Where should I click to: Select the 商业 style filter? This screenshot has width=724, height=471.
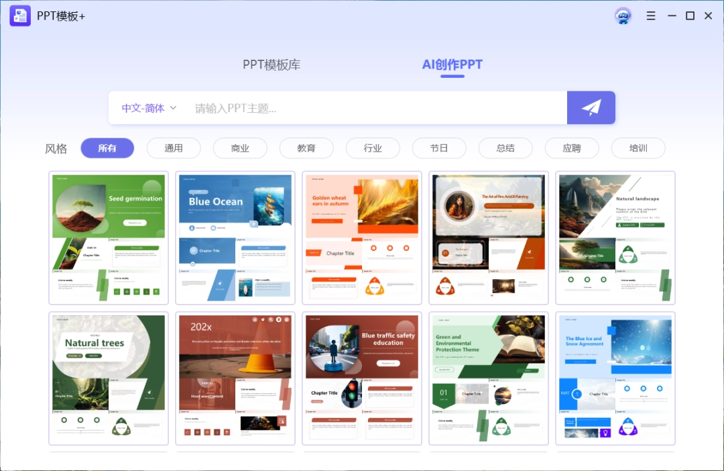pyautogui.click(x=240, y=148)
